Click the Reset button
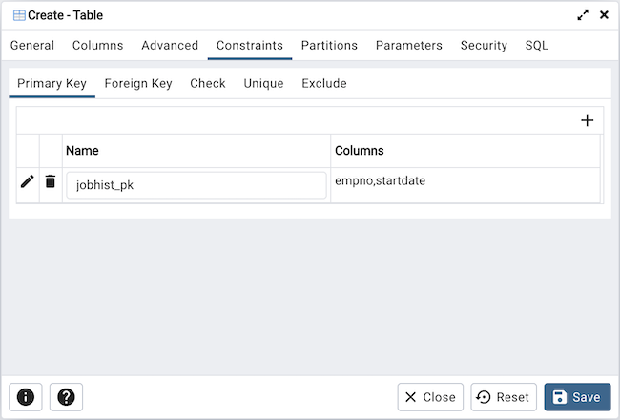 [504, 397]
